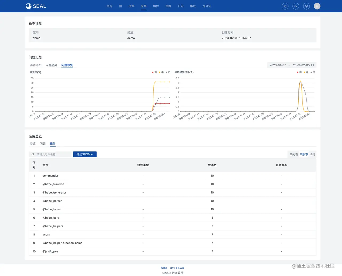Click @babel/helper-function-name in the table
342x276 pixels.
click(62, 243)
